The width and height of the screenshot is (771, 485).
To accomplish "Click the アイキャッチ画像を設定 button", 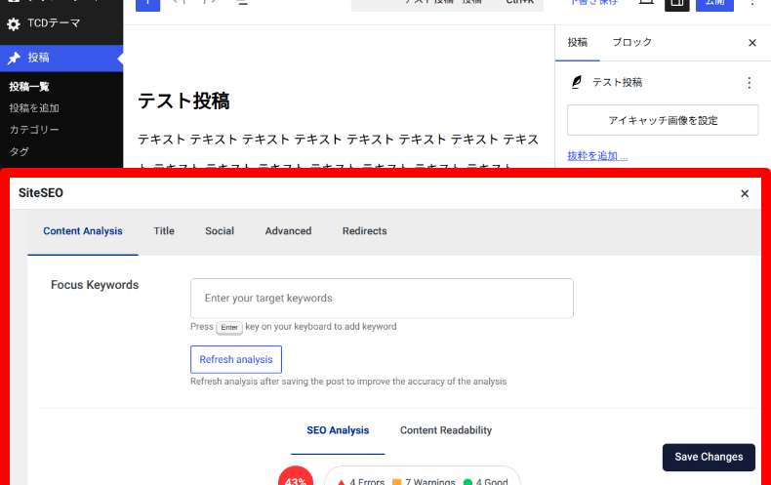I will point(663,120).
